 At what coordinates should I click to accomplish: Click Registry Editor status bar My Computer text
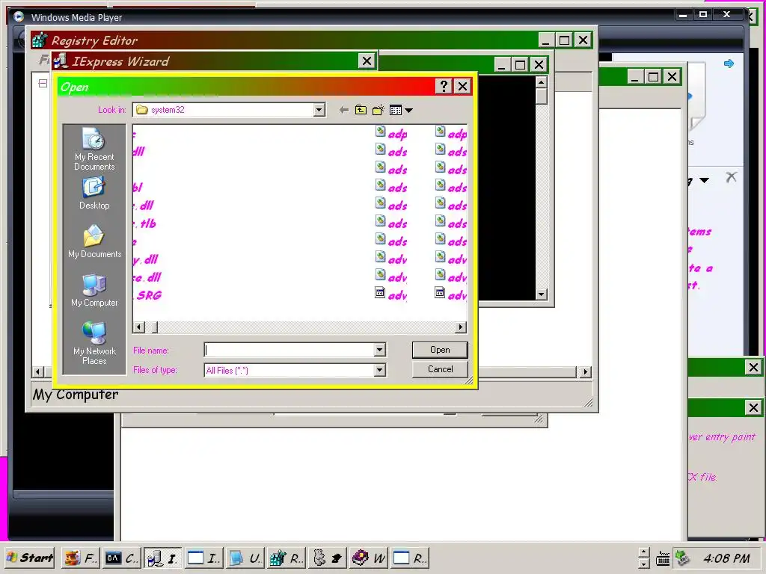76,394
